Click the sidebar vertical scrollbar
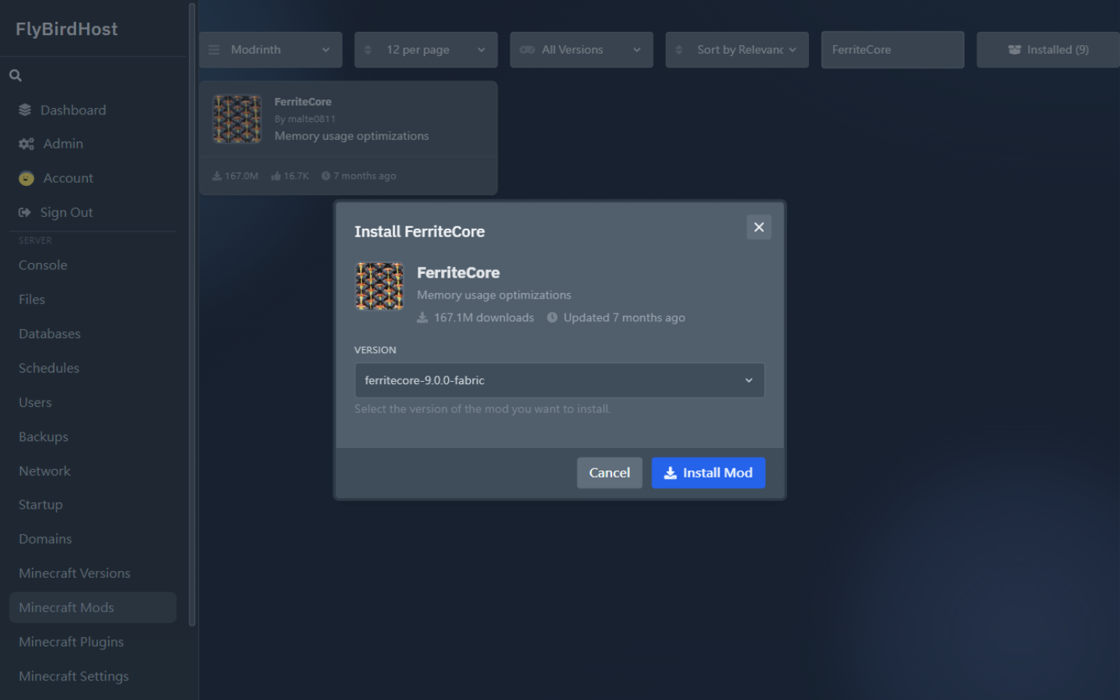Viewport: 1120px width, 700px height. pyautogui.click(x=192, y=314)
